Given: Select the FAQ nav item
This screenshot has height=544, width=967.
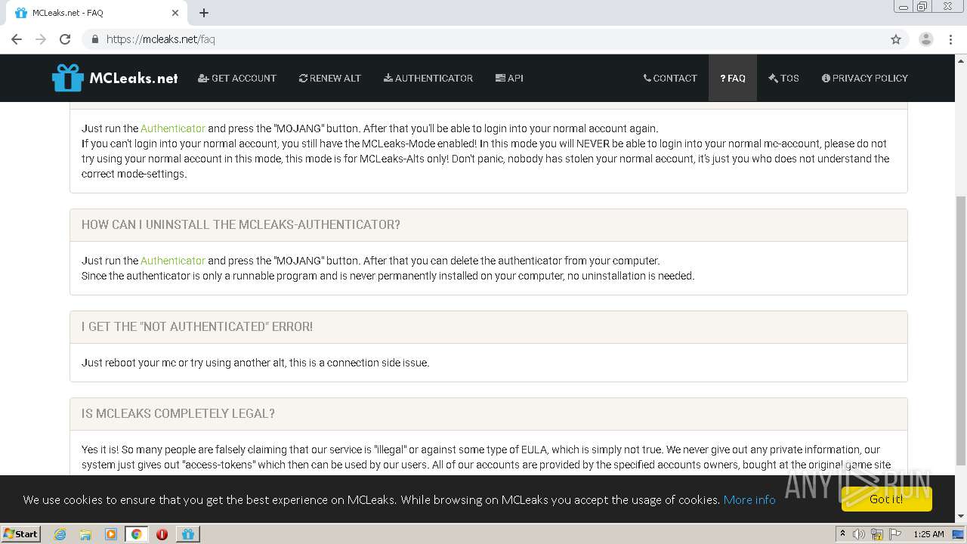Looking at the screenshot, I should pyautogui.click(x=733, y=78).
